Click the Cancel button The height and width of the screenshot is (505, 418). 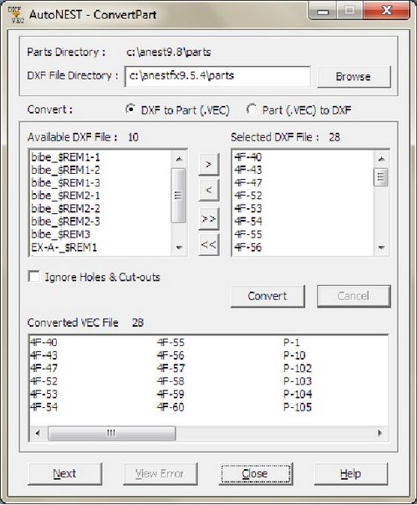354,296
